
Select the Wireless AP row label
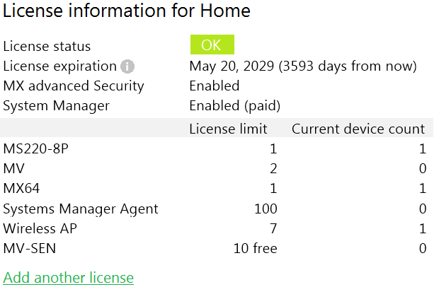[x=40, y=228]
